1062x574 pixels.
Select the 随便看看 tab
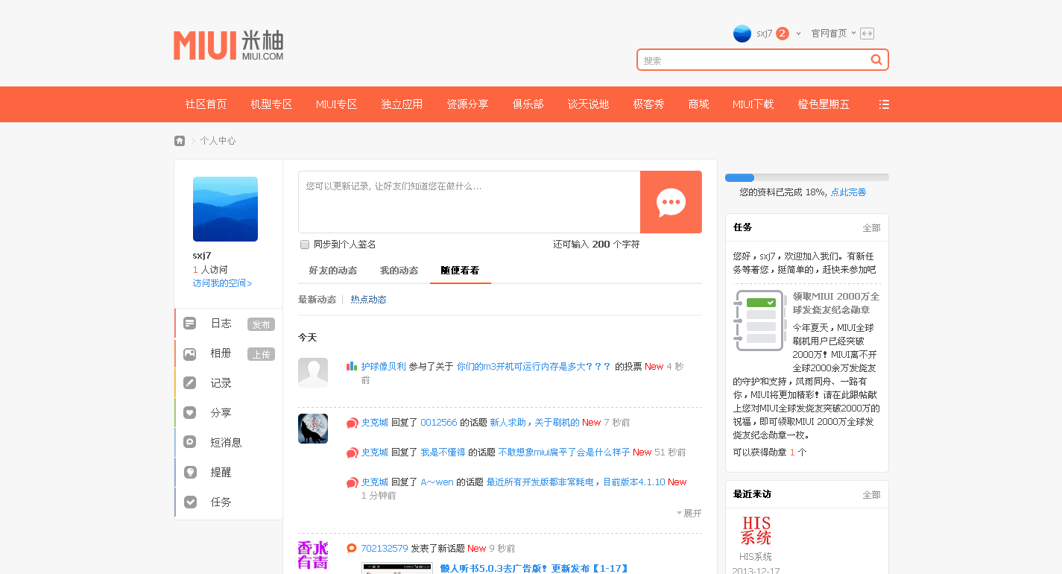click(460, 271)
